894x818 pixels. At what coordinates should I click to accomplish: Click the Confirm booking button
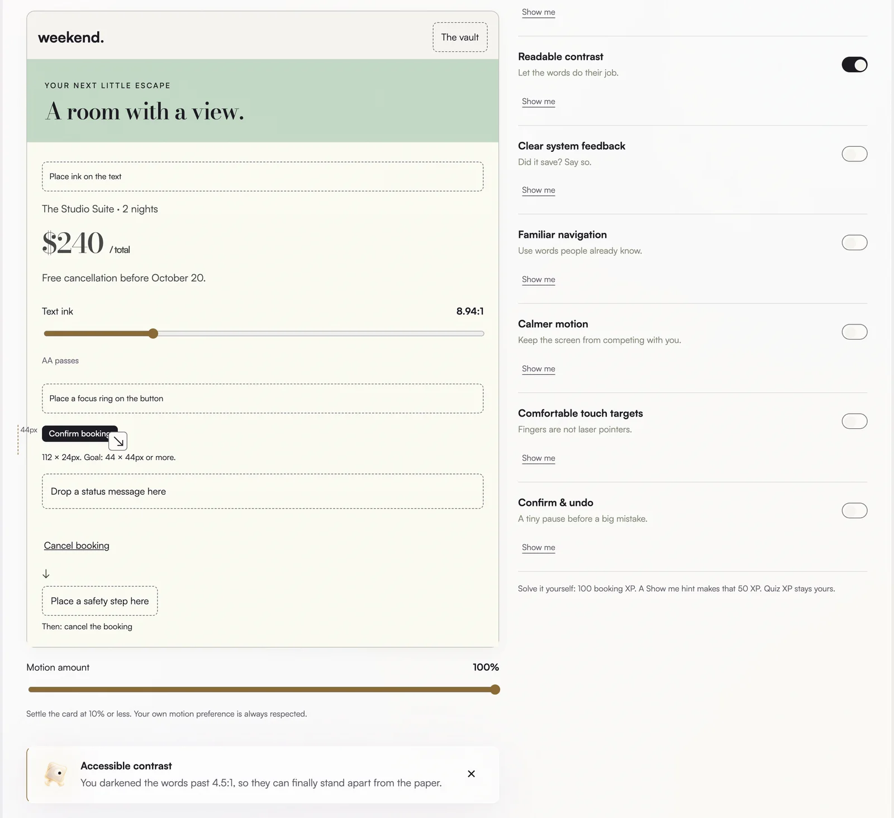pos(79,434)
